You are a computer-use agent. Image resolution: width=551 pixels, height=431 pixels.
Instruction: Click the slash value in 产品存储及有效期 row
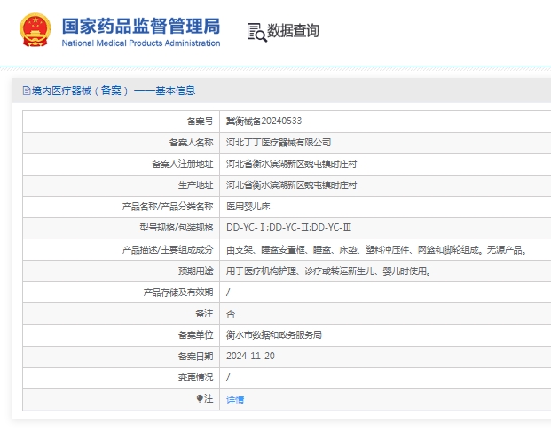pyautogui.click(x=228, y=293)
